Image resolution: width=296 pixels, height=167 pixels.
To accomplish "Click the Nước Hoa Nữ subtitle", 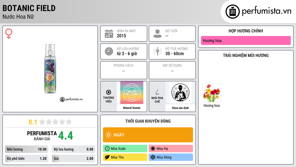I will [x=18, y=17].
